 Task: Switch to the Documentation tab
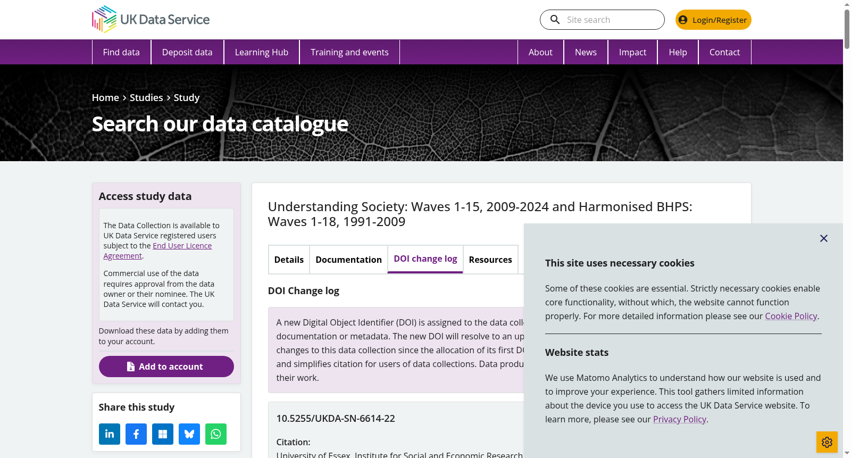(348, 260)
